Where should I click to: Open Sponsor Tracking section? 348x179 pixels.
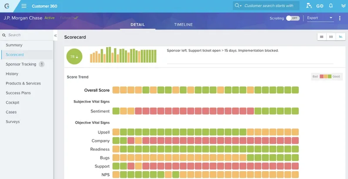click(21, 64)
